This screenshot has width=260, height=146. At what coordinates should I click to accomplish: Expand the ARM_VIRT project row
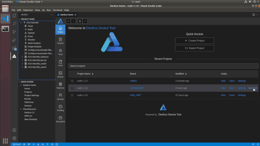[72, 95]
